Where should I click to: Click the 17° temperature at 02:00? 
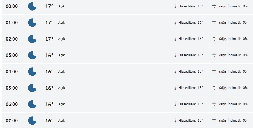point(49,39)
